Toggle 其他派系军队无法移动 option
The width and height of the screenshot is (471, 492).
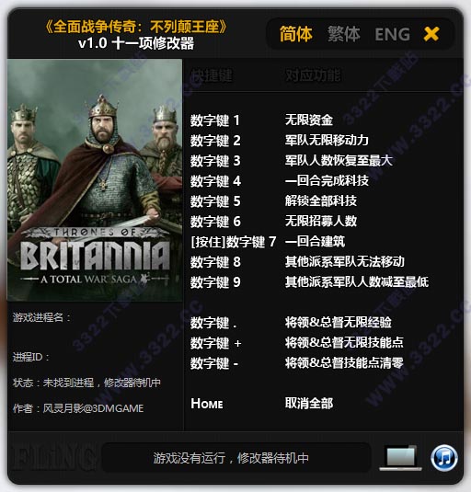pyautogui.click(x=345, y=261)
